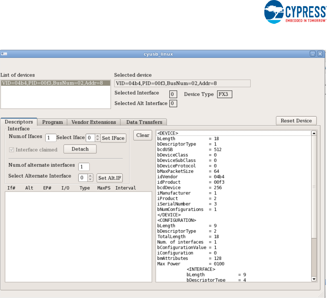Click descriptor scrollbar down arrow
The height and width of the screenshot is (298, 327).
click(x=314, y=279)
